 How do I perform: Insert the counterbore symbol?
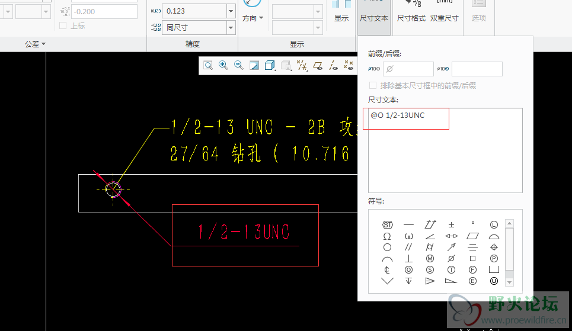(494, 270)
